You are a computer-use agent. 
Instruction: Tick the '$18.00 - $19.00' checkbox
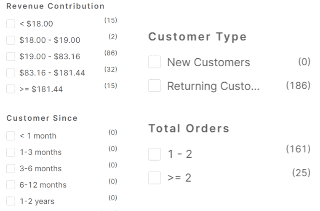11,41
